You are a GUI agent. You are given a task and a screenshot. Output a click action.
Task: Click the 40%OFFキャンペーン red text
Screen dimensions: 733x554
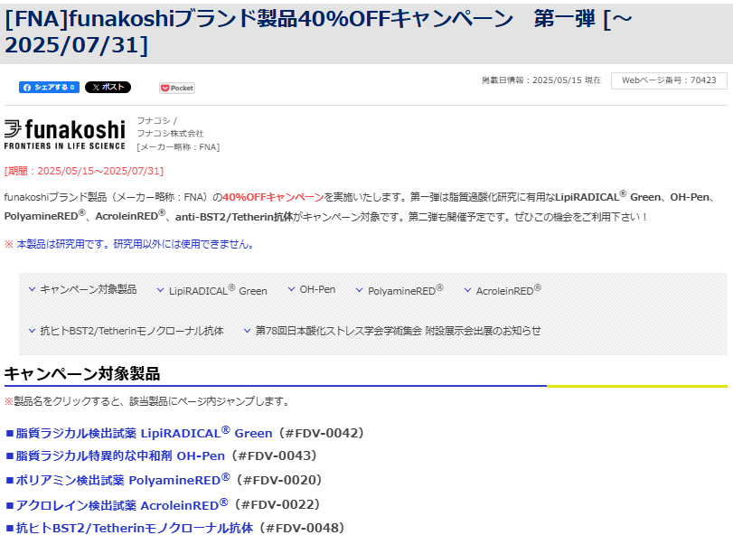click(273, 197)
